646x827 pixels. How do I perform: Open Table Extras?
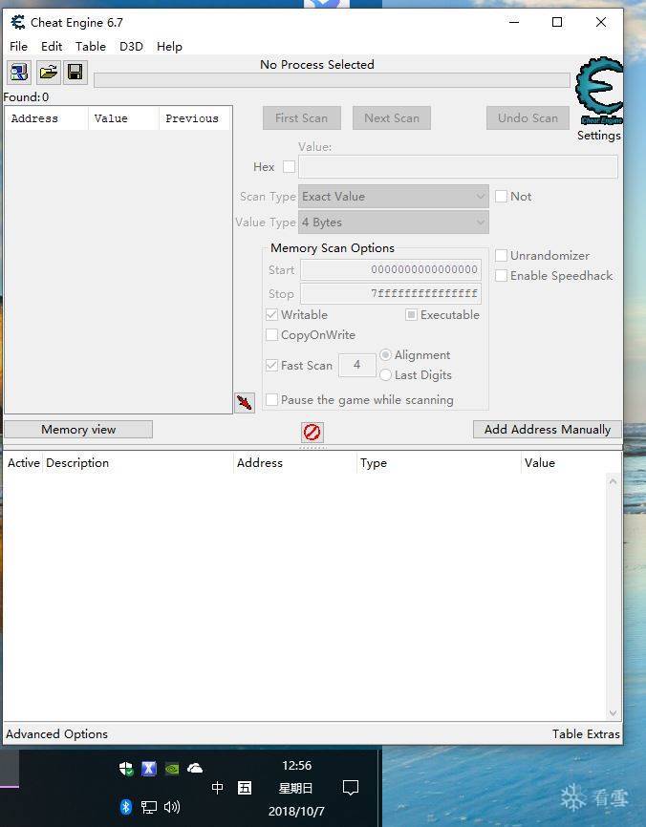tap(586, 733)
